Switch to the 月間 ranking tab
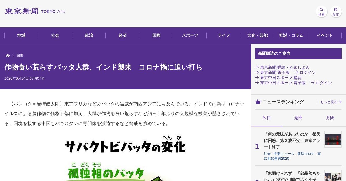The width and height of the screenshot is (346, 181). 330,118
